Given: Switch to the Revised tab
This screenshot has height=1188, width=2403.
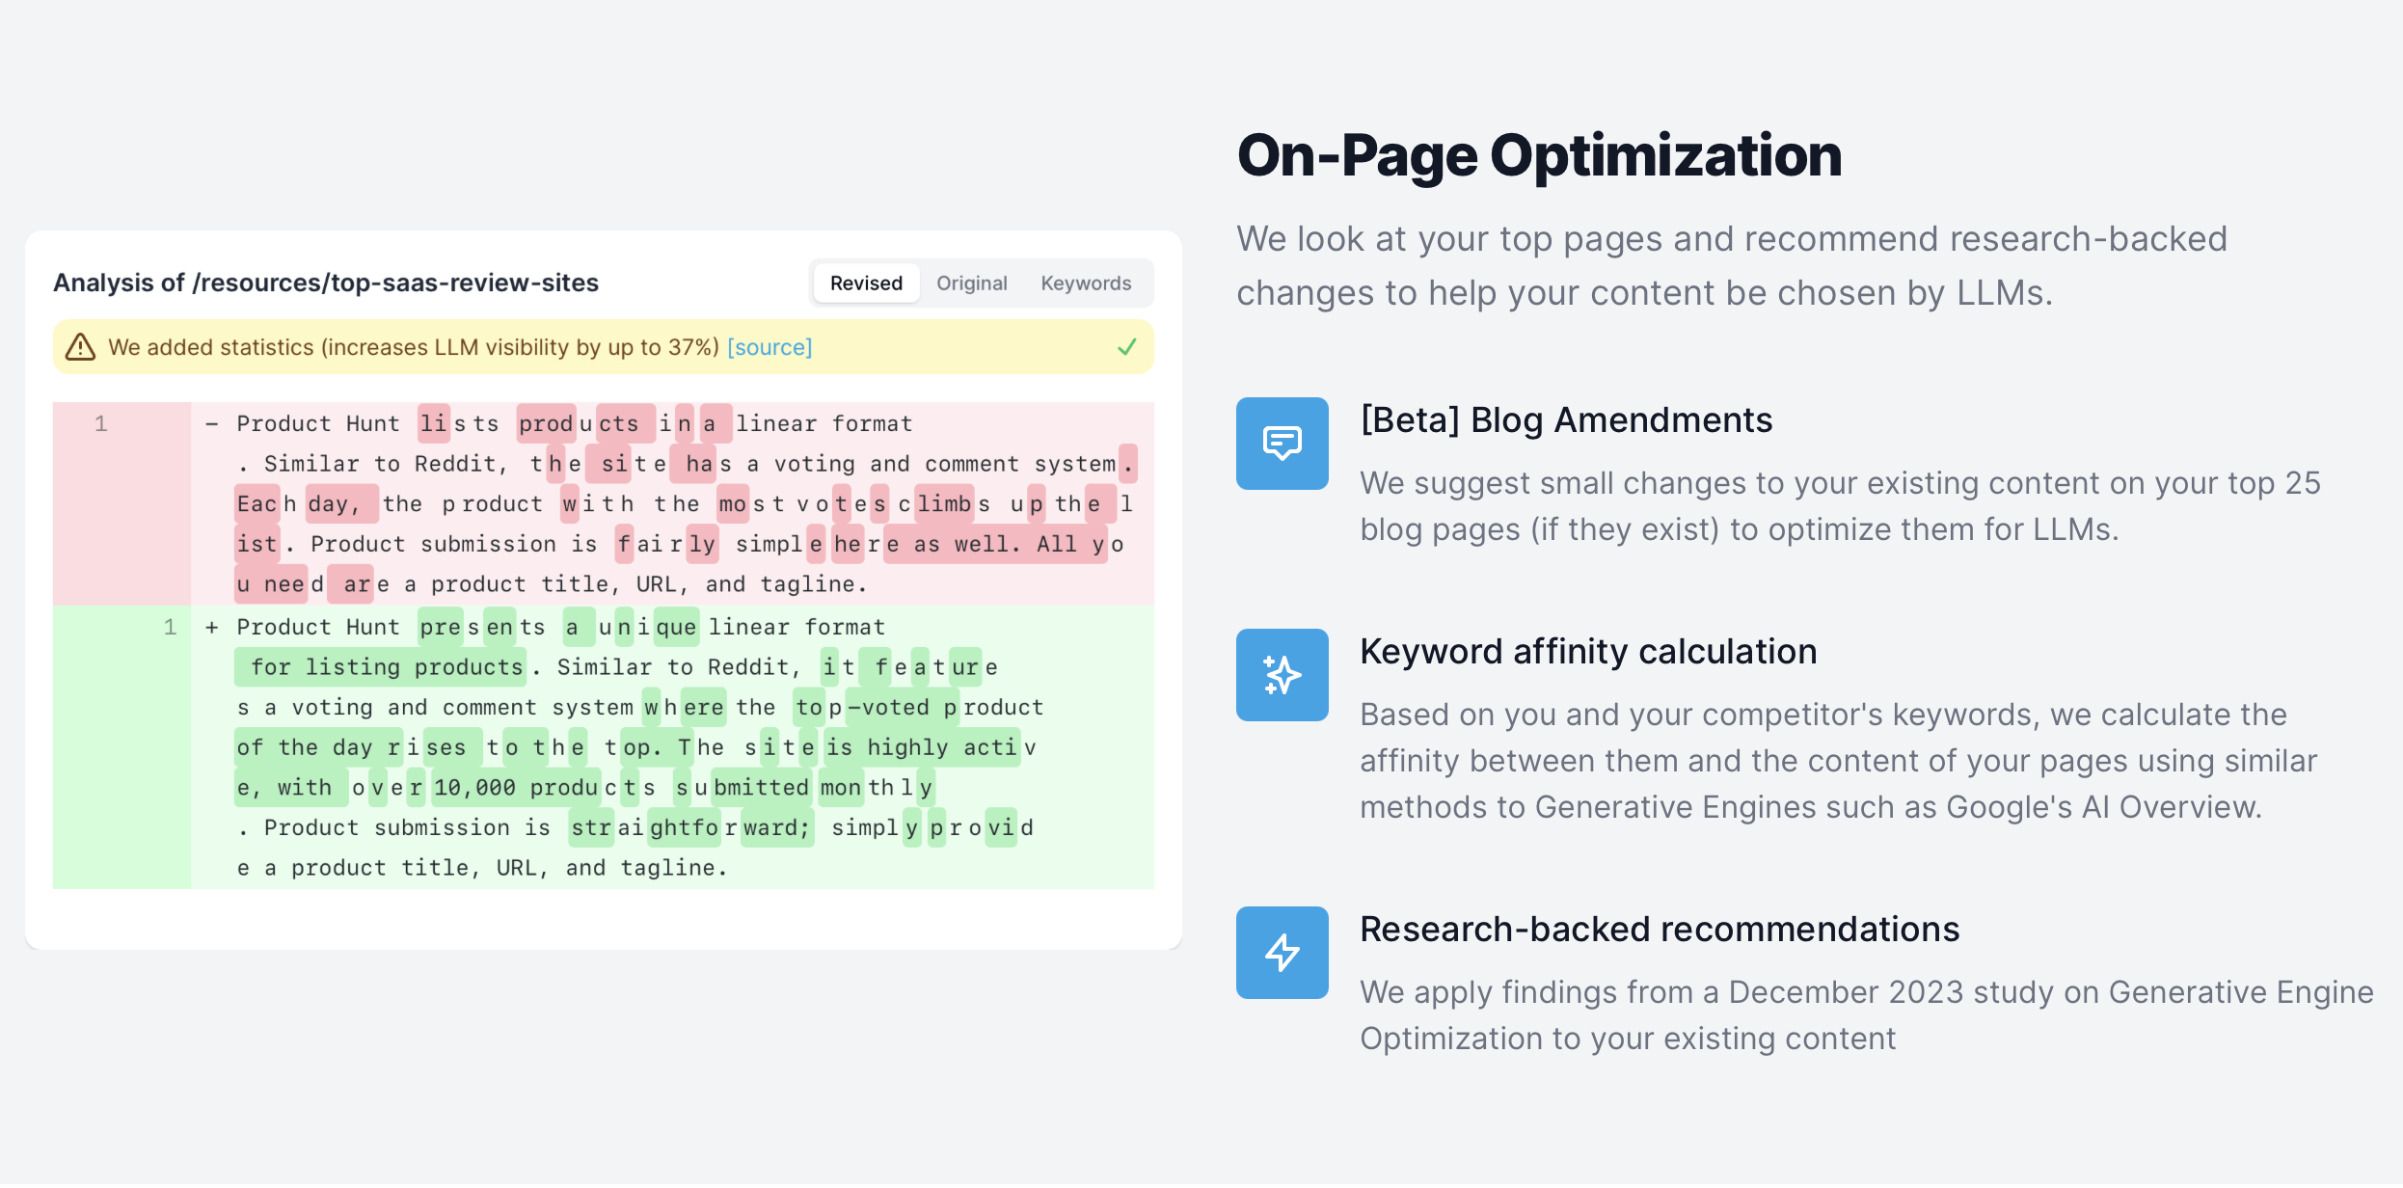Looking at the screenshot, I should point(866,283).
